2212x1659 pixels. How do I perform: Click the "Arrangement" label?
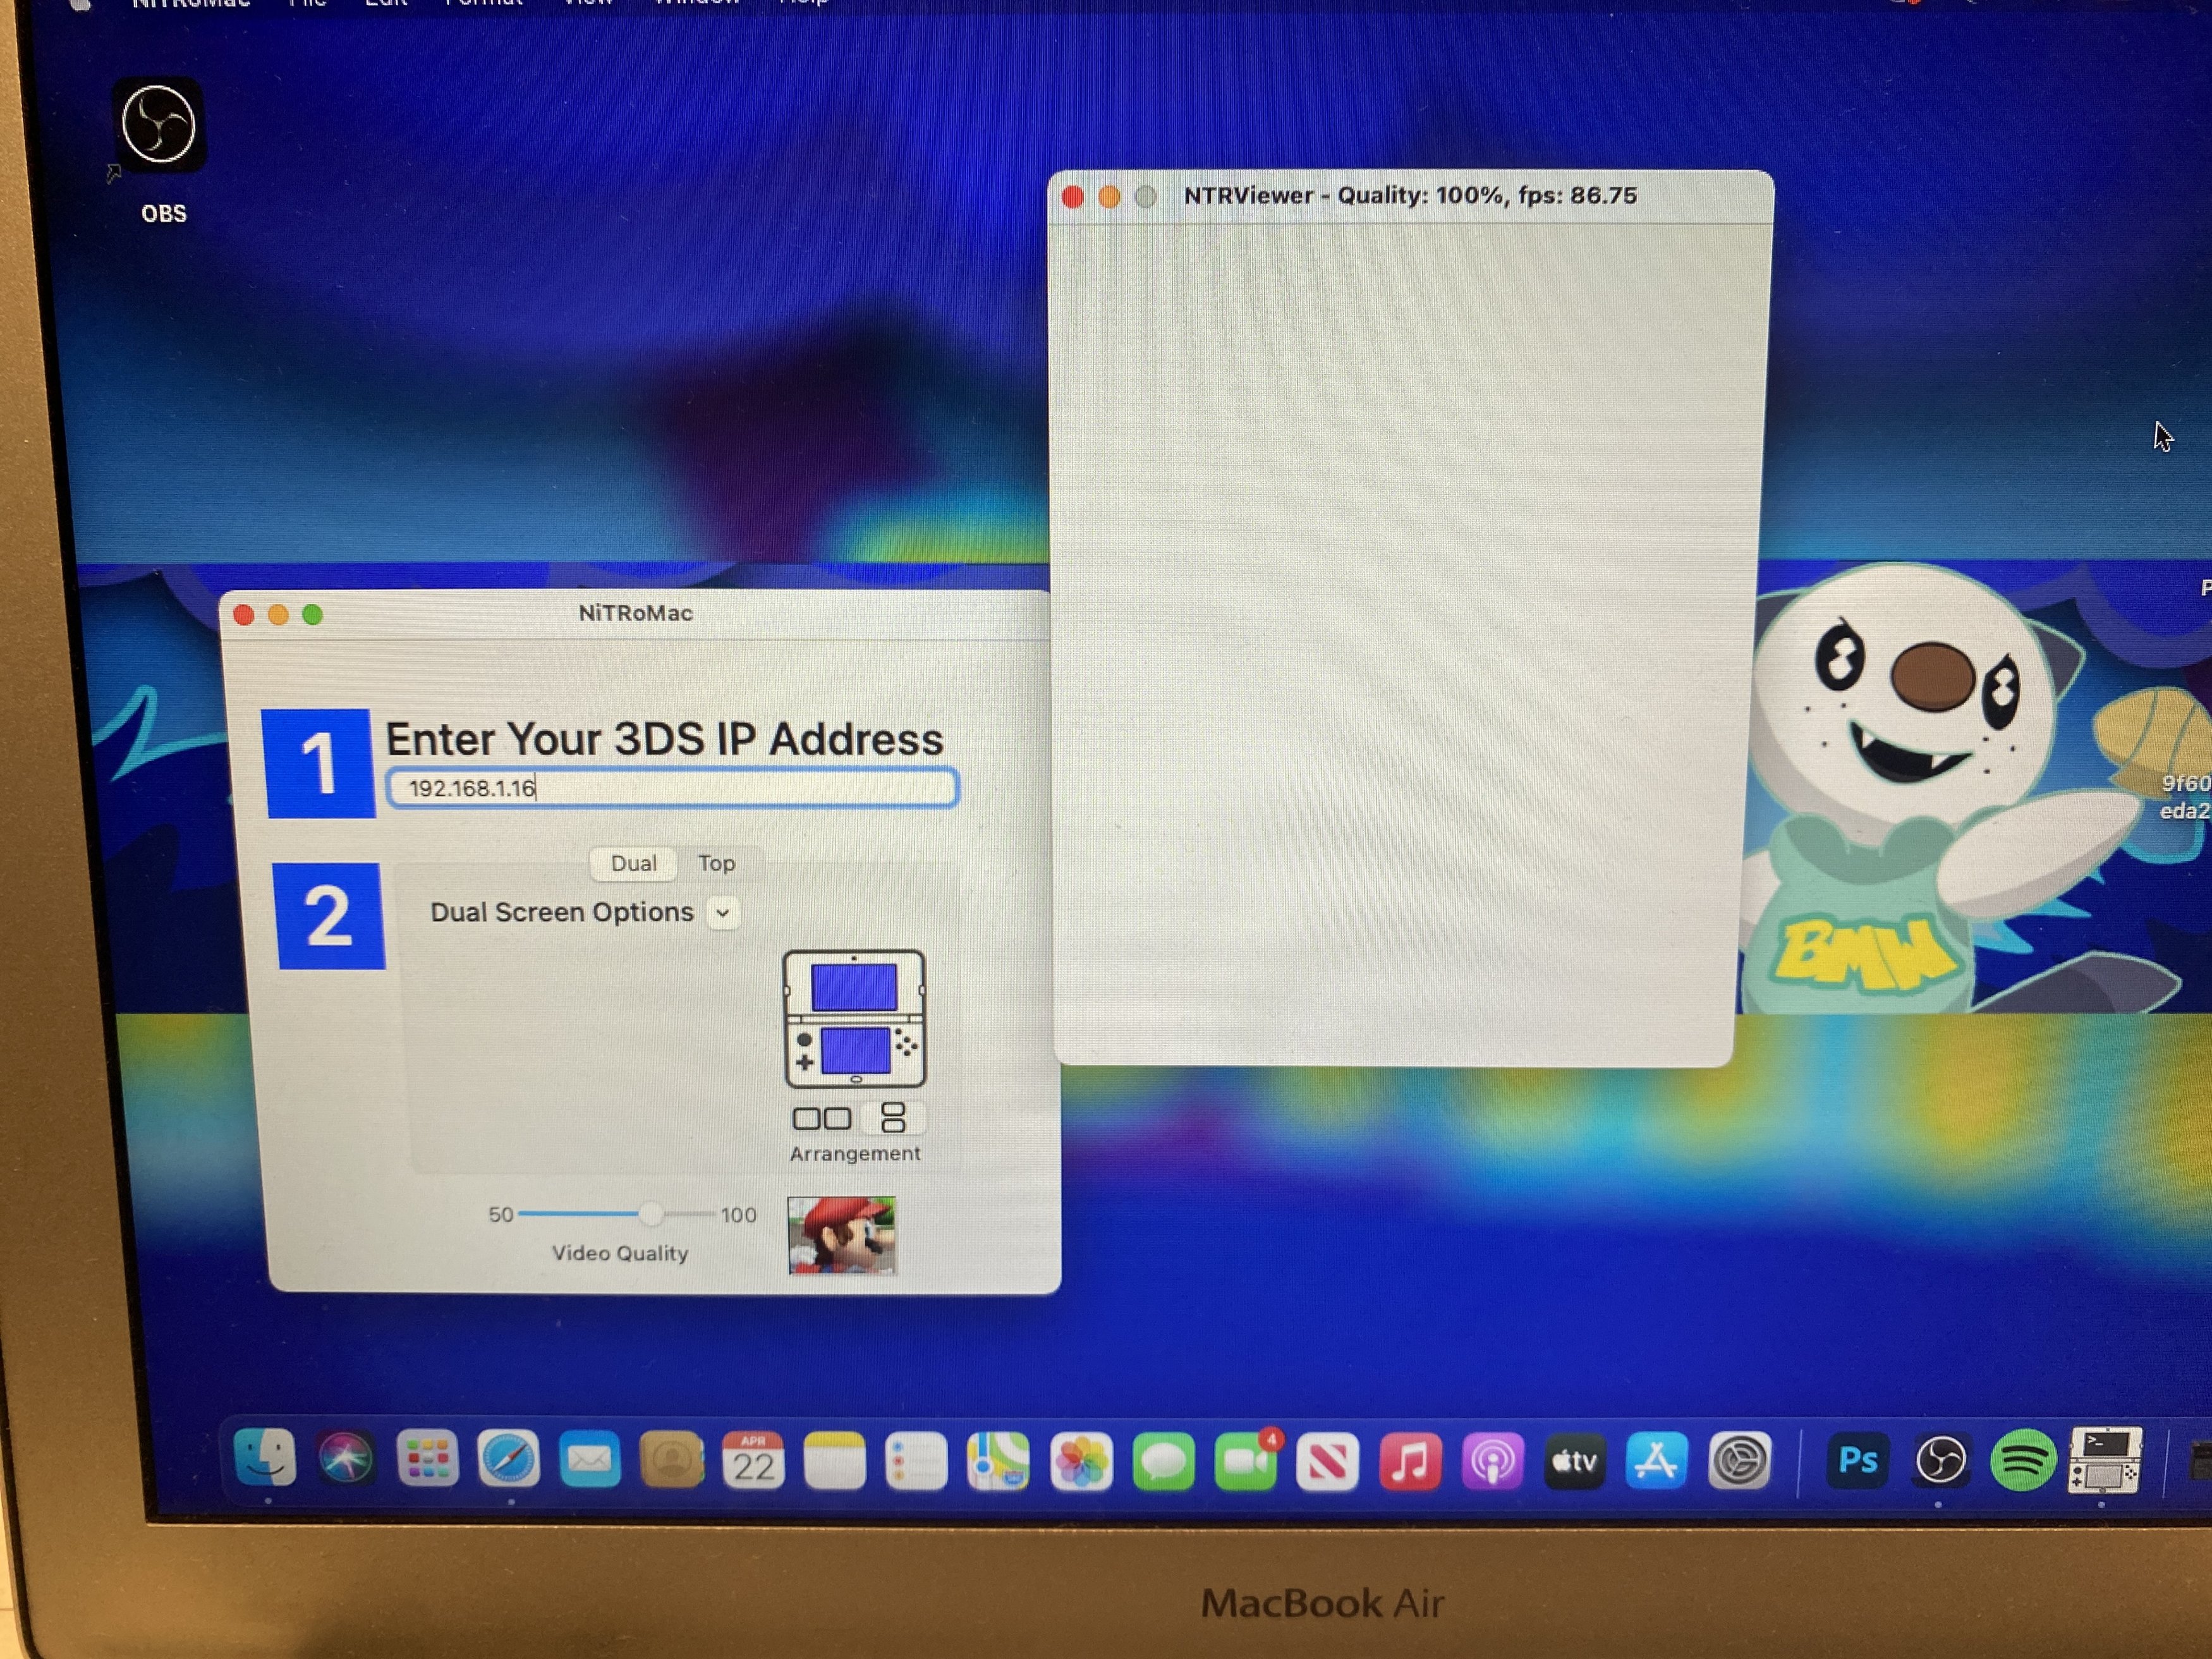click(x=855, y=1153)
